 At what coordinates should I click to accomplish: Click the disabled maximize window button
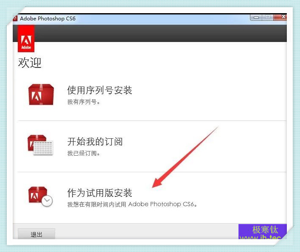click(x=268, y=17)
